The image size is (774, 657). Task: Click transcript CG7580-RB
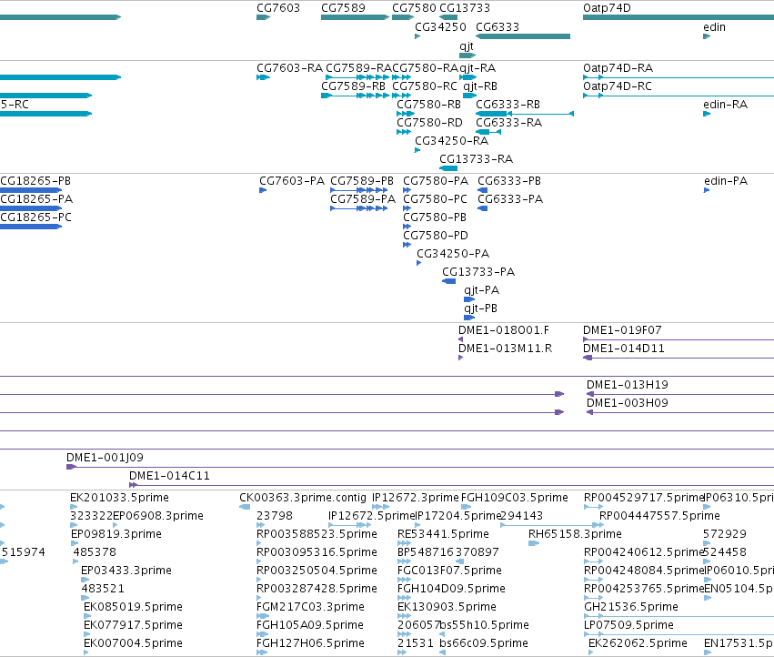[429, 105]
